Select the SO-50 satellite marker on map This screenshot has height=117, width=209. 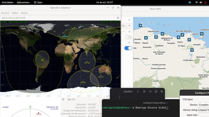click(87, 62)
